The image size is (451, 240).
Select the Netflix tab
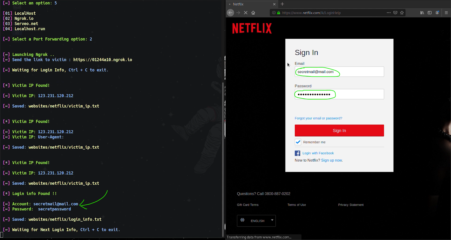pos(252,4)
